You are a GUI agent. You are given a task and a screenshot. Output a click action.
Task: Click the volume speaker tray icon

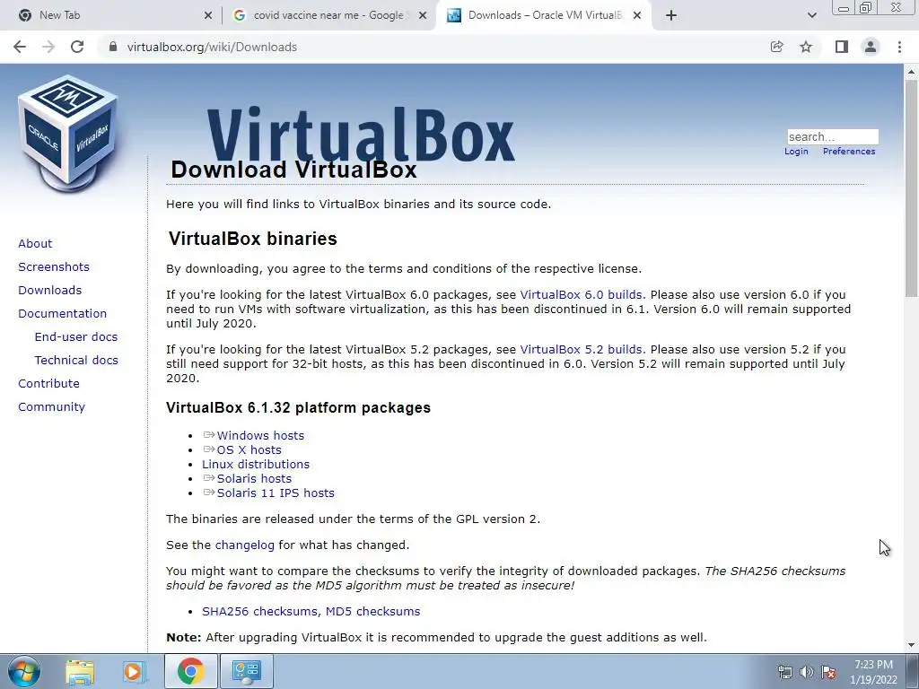point(807,672)
